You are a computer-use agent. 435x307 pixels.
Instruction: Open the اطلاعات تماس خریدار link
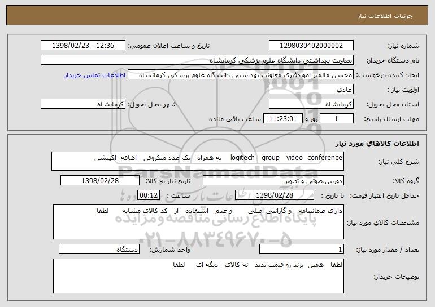tap(95, 75)
